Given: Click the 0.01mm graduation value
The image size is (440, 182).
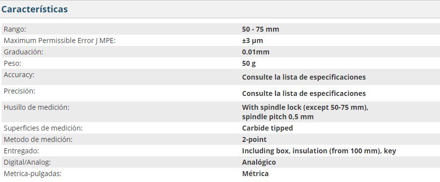Looking at the screenshot, I should (x=256, y=52).
